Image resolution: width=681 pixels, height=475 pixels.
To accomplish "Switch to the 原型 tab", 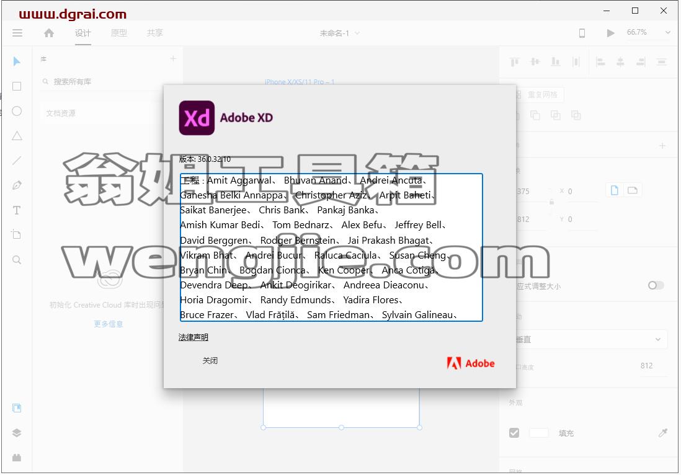I will tap(119, 33).
